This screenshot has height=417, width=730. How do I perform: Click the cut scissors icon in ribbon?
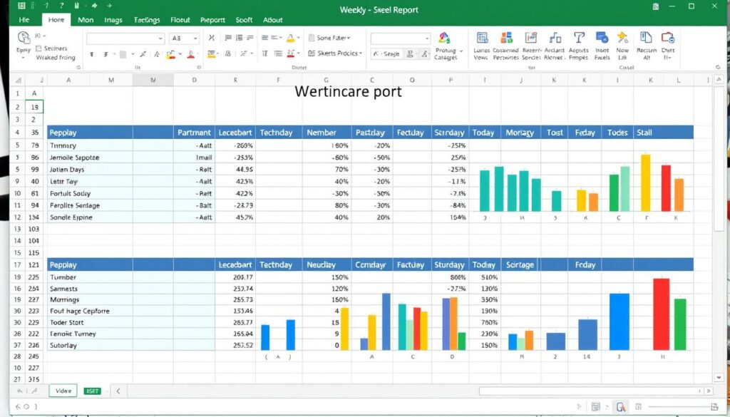211,38
